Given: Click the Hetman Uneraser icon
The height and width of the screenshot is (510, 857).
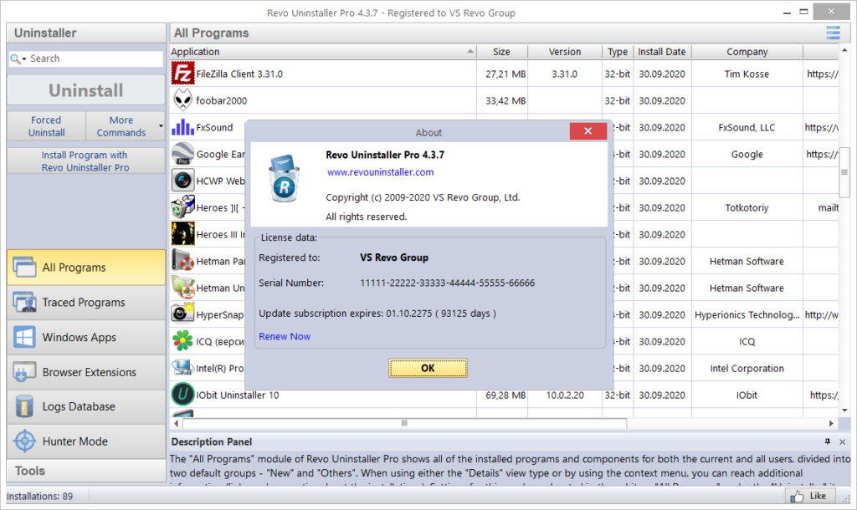Looking at the screenshot, I should point(182,288).
